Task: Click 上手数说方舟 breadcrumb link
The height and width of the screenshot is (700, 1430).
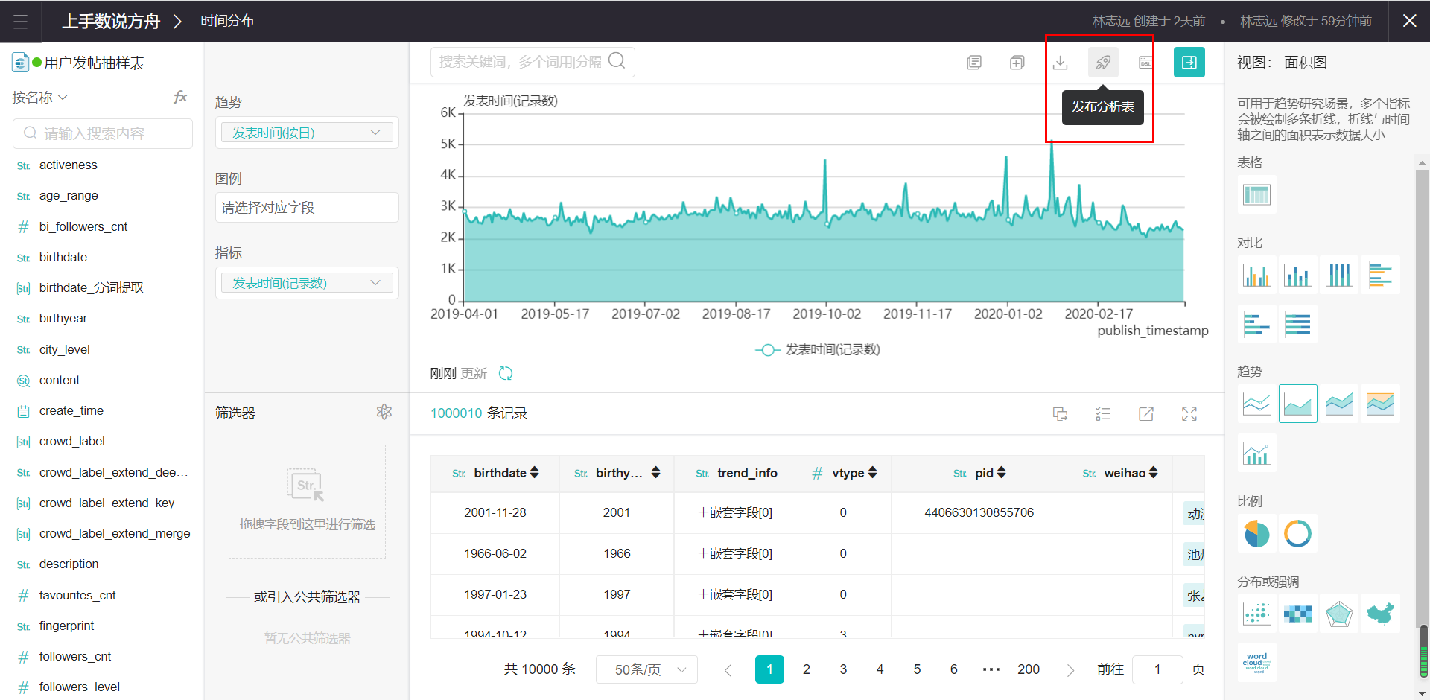Action: (x=111, y=21)
